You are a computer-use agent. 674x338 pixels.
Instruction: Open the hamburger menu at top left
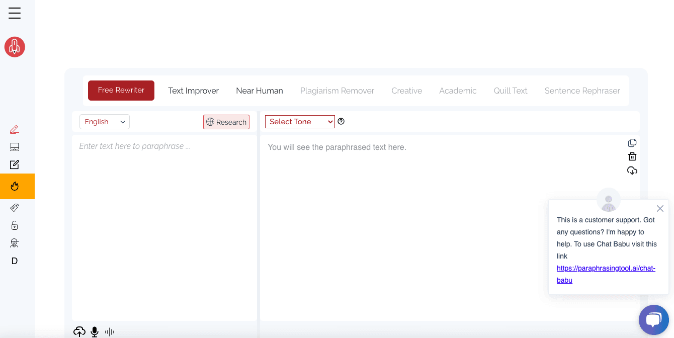tap(14, 13)
